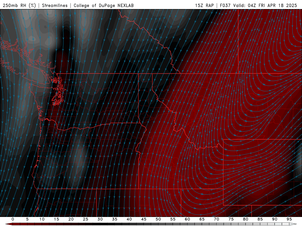Click the '40' value on color scale
The width and height of the screenshot is (302, 226).
tap(129, 219)
